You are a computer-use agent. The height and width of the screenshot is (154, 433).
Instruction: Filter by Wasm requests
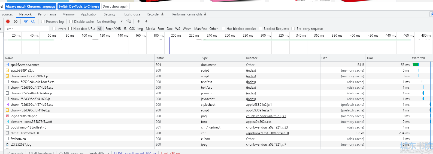pyautogui.click(x=187, y=28)
